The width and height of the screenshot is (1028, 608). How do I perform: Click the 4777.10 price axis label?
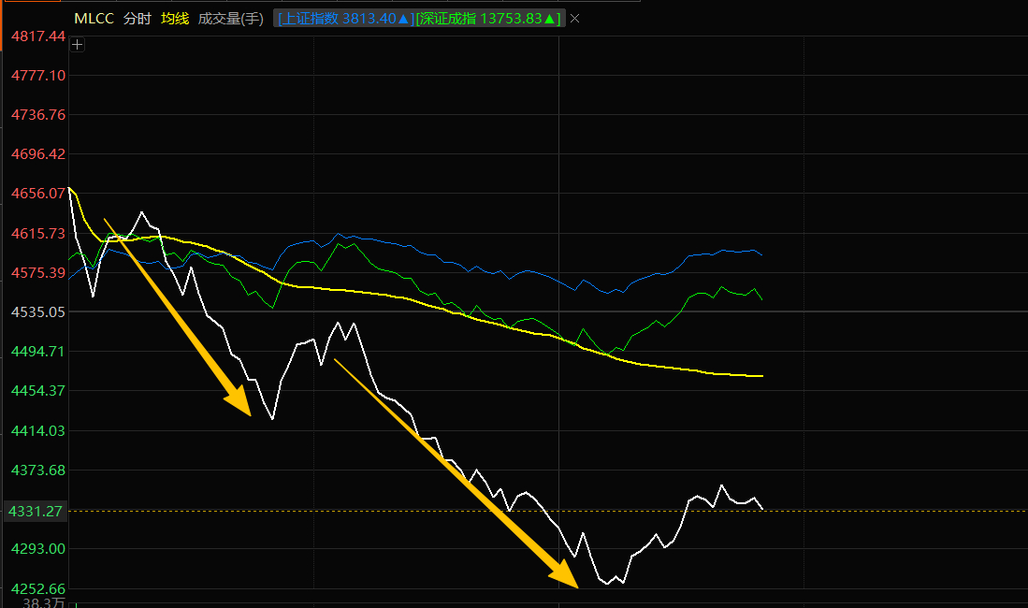click(38, 76)
